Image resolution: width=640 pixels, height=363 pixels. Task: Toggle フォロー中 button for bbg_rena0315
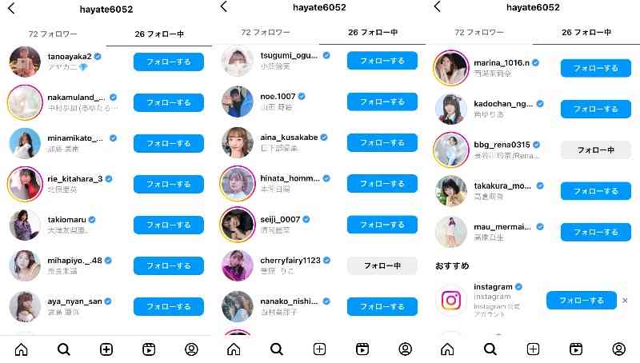tap(595, 150)
